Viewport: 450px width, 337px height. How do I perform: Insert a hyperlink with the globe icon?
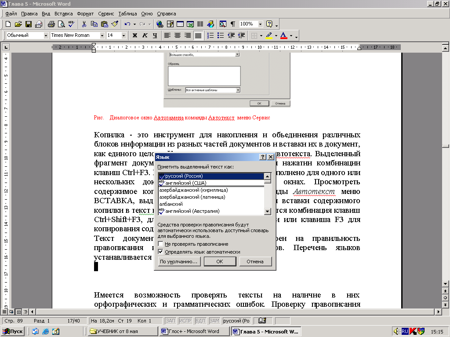[x=160, y=24]
